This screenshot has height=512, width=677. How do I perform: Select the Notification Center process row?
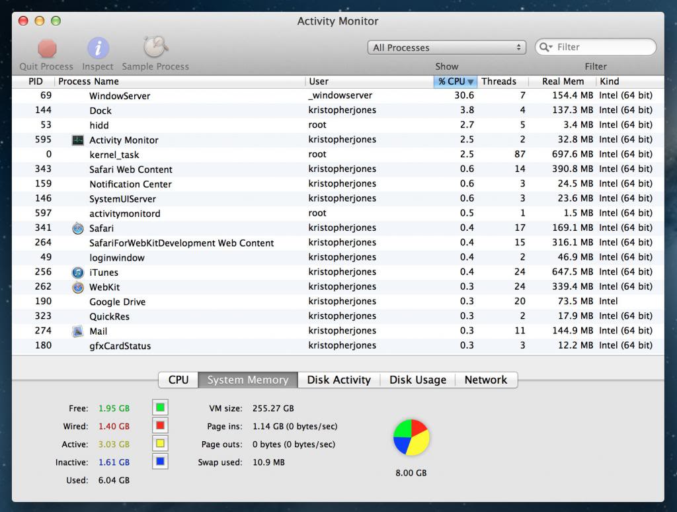click(338, 184)
